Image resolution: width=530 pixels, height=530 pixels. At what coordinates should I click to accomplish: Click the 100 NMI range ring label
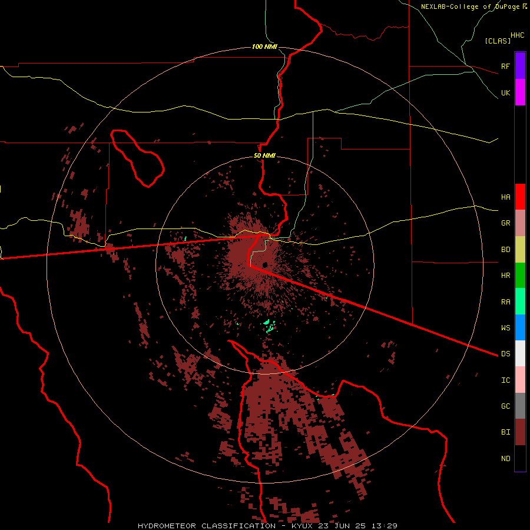click(264, 47)
